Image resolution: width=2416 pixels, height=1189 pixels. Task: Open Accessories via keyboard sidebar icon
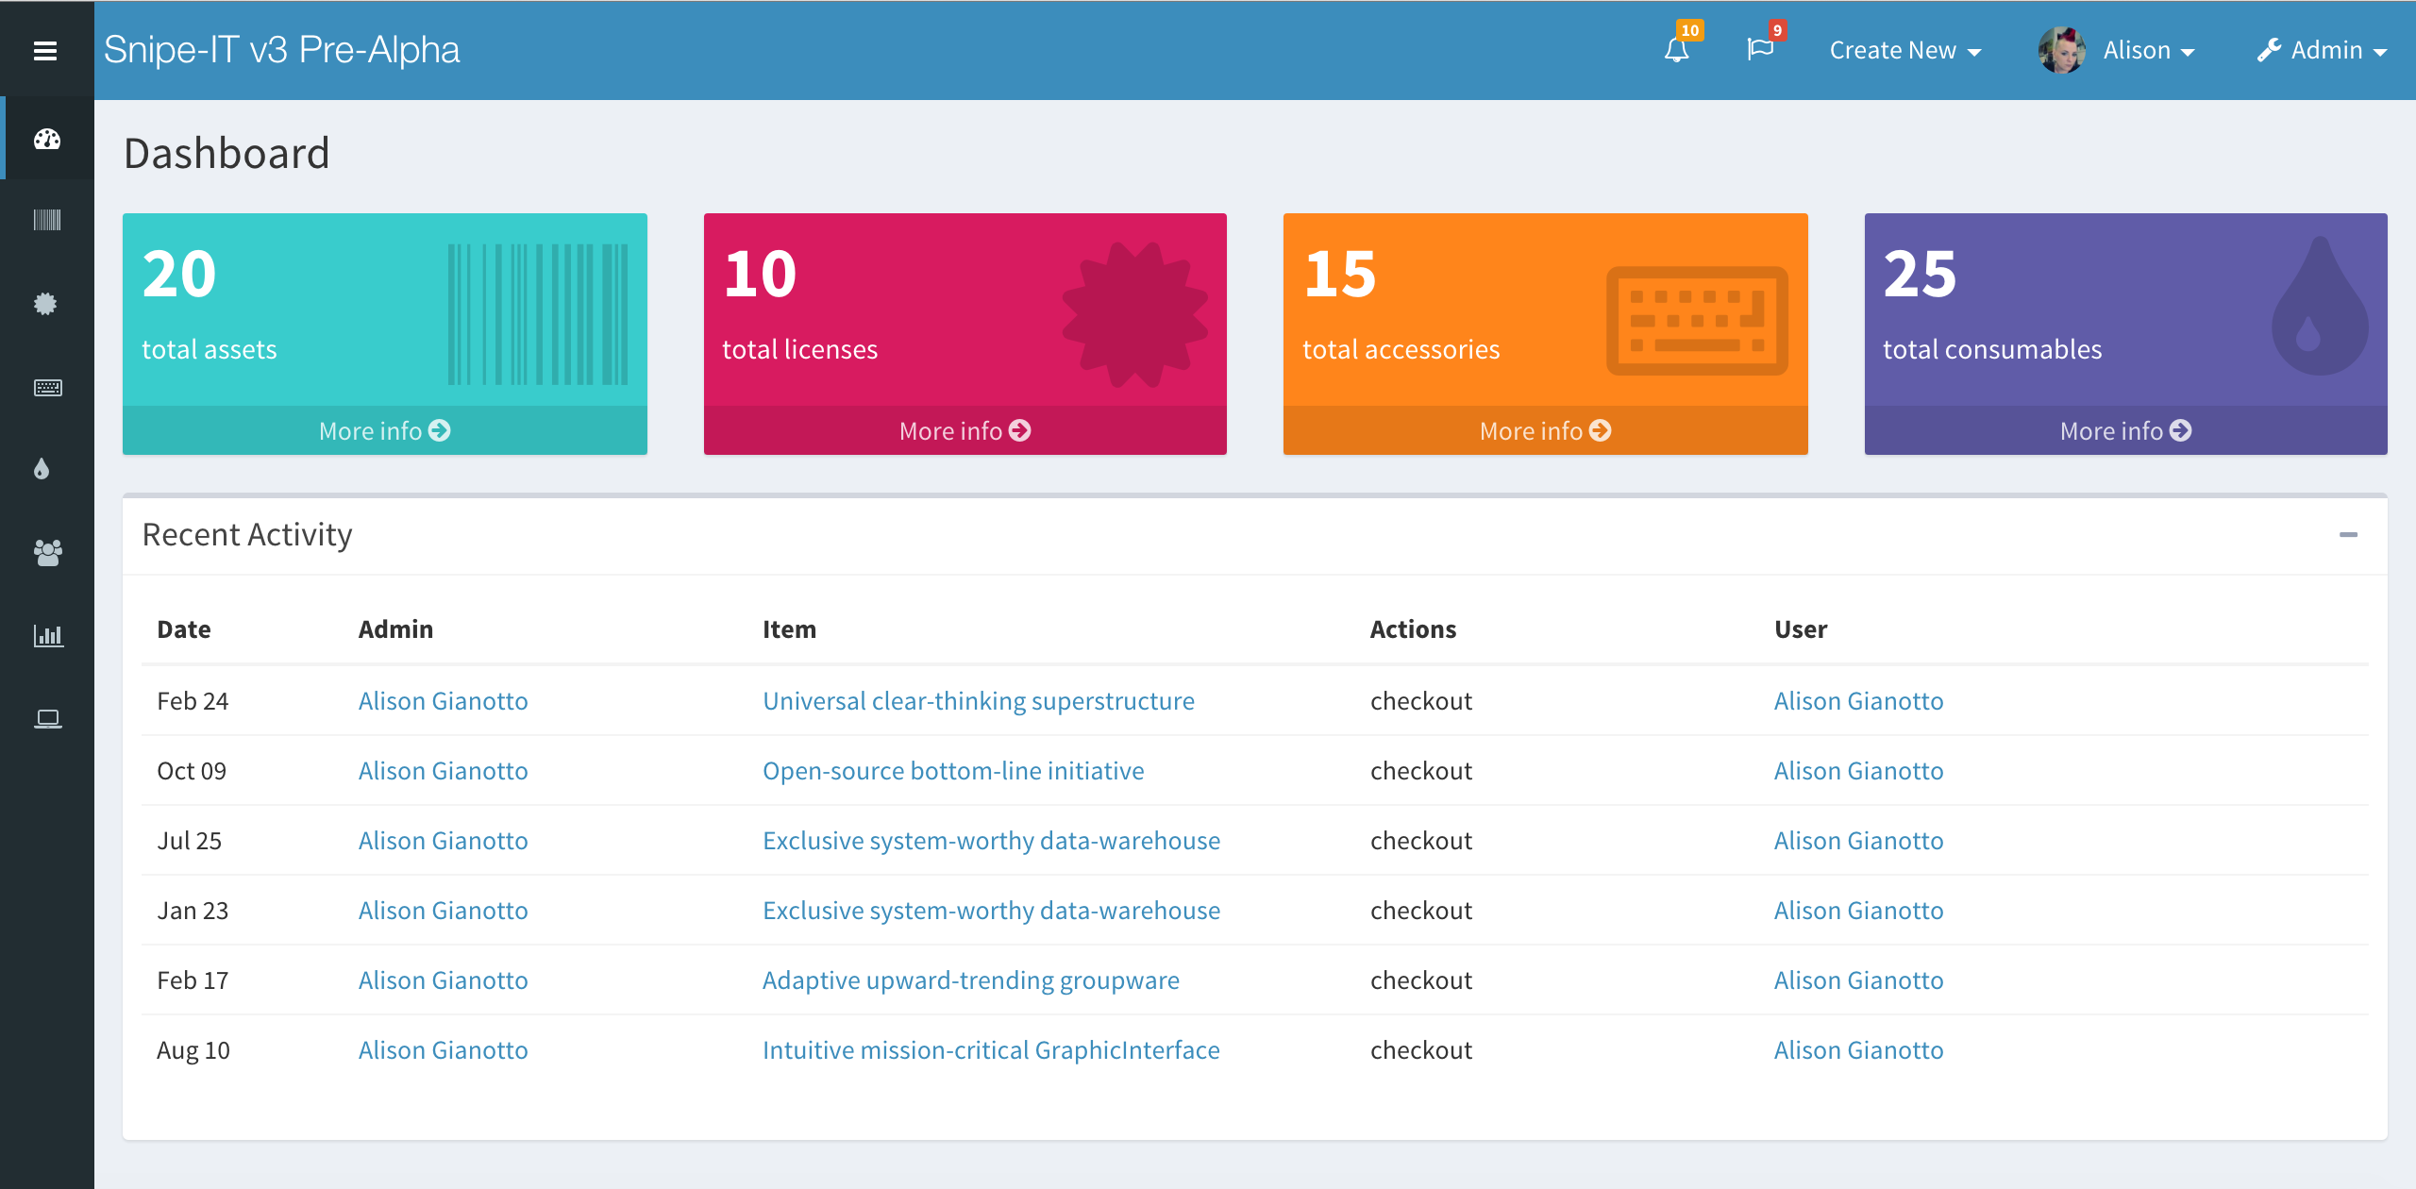pos(48,387)
